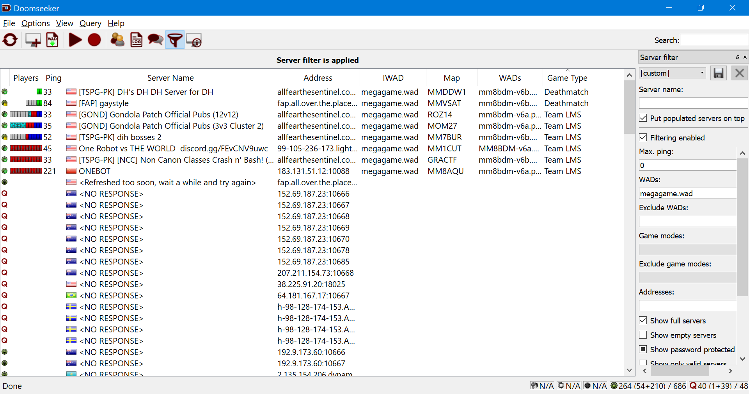Sort servers by Game Type column
This screenshot has height=394, width=749.
(x=567, y=78)
